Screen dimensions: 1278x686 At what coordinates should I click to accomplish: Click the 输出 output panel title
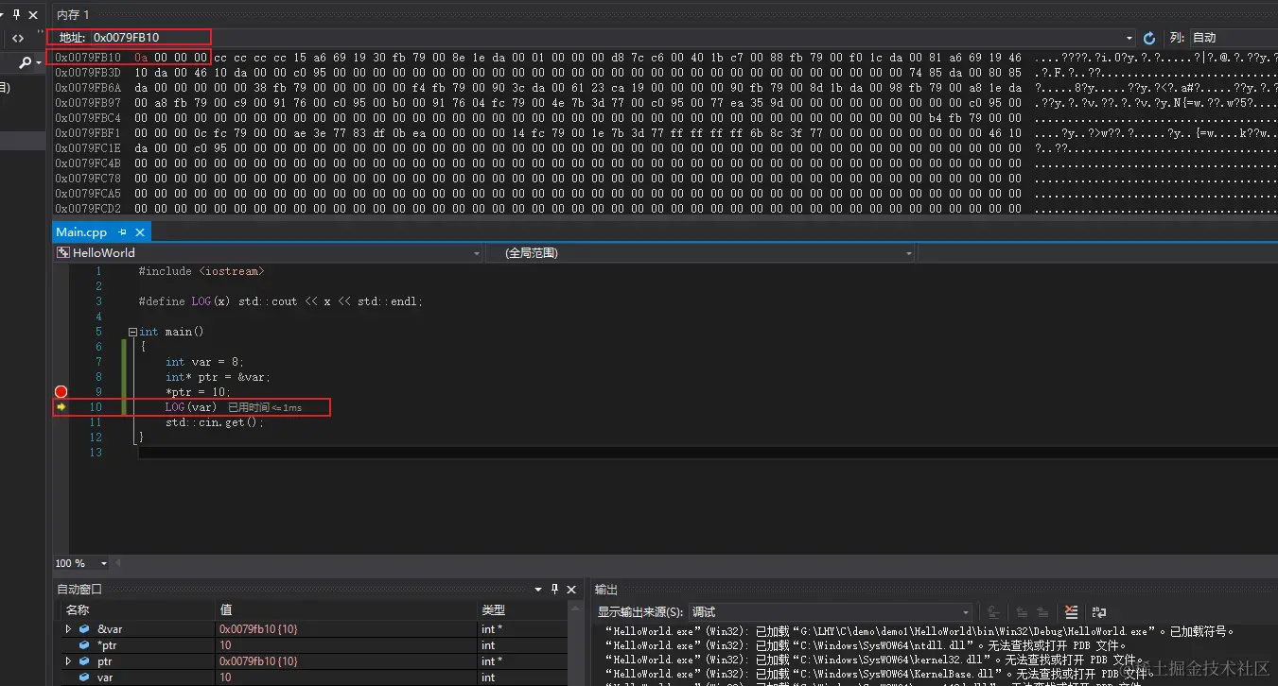[x=605, y=589]
